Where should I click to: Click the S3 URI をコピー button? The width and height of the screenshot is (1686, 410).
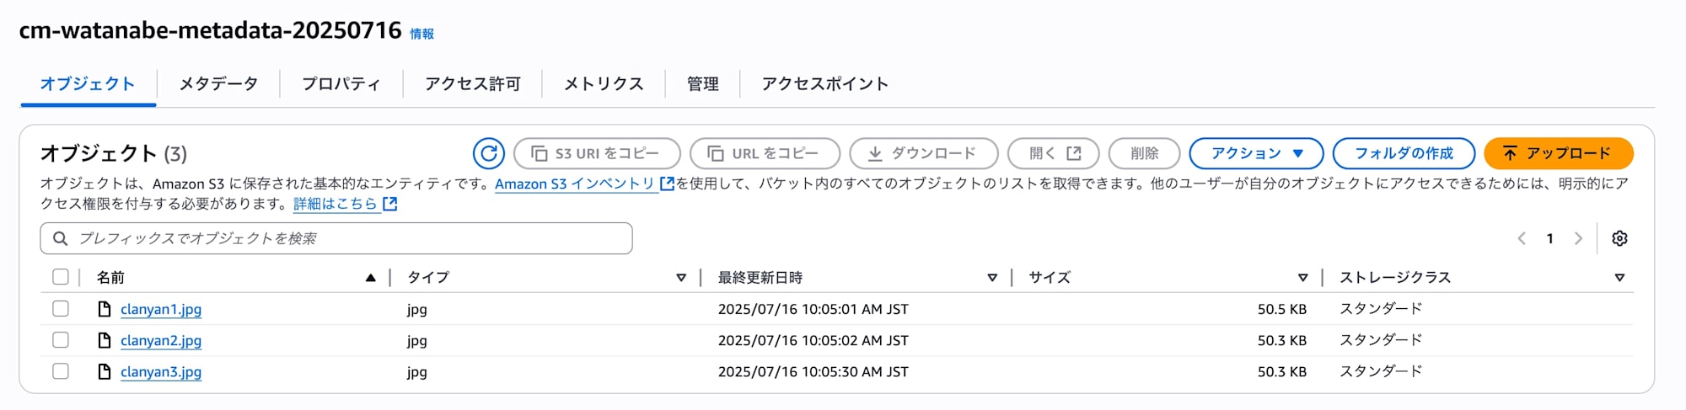point(597,153)
